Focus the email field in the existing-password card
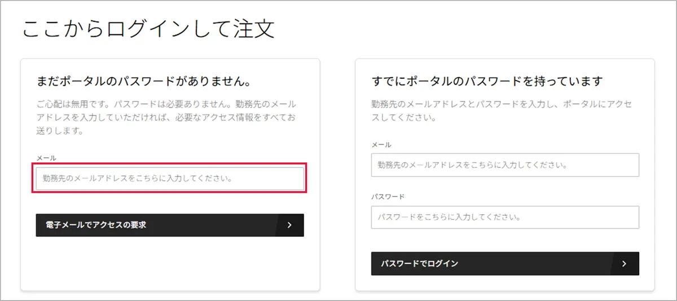 pos(505,165)
